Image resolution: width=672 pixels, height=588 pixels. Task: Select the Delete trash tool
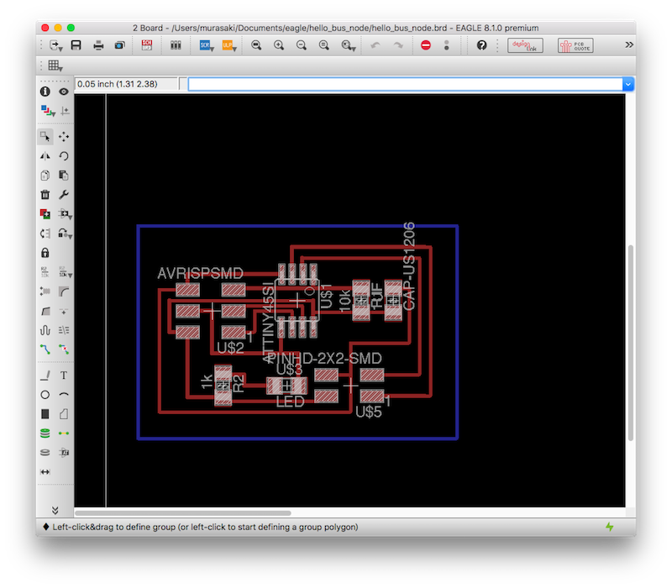point(45,195)
